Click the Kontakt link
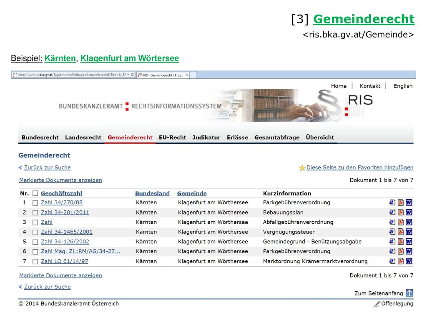The width and height of the screenshot is (427, 320). (x=370, y=86)
